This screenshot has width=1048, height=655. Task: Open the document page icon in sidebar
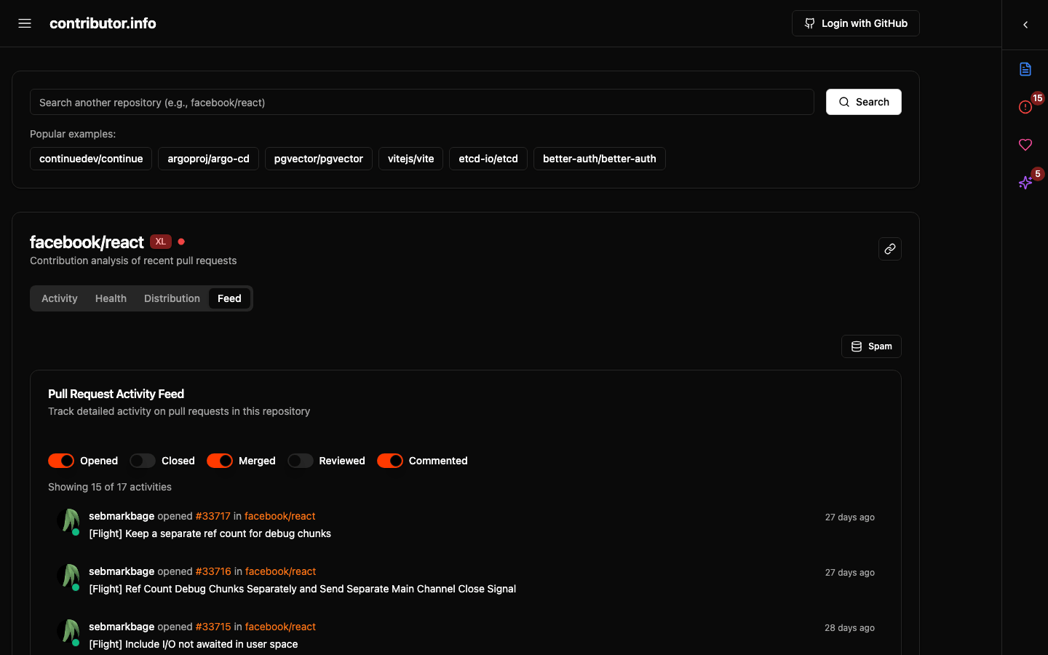click(x=1025, y=69)
